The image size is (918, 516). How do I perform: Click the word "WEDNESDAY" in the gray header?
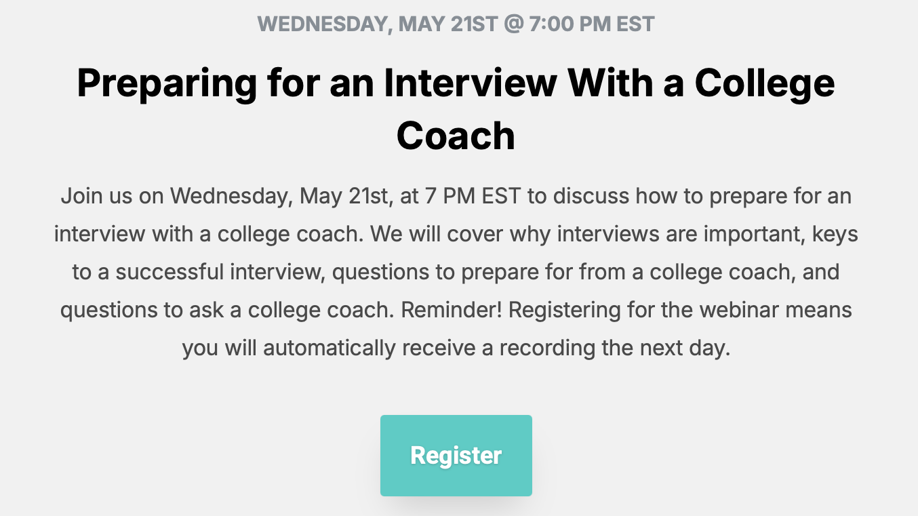click(x=324, y=24)
